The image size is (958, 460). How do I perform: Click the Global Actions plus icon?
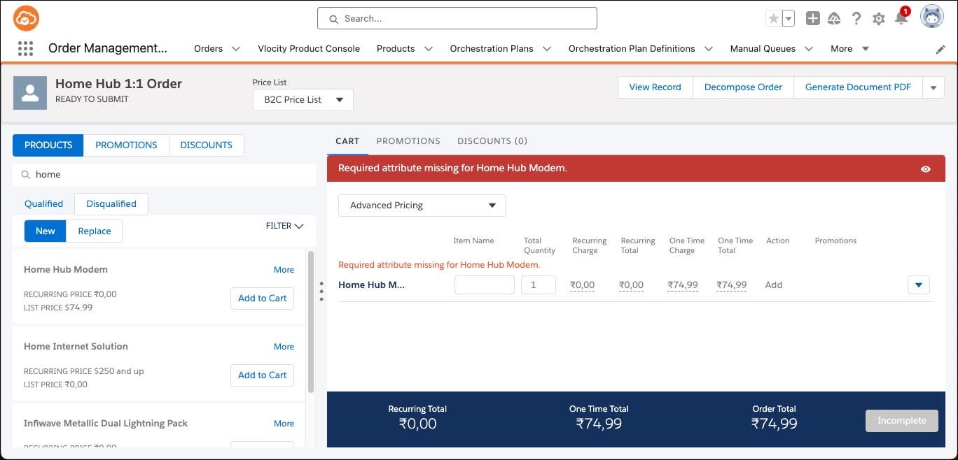(812, 19)
